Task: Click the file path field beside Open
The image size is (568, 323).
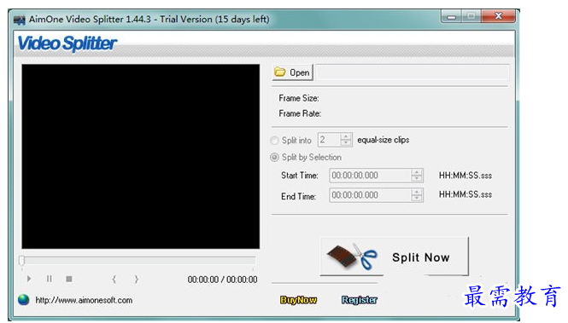Action: click(x=413, y=72)
